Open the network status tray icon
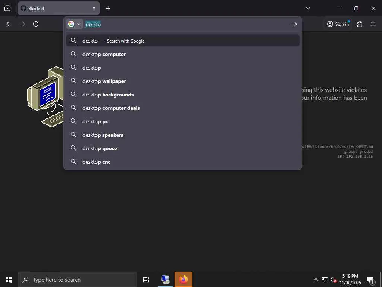 coord(325,280)
